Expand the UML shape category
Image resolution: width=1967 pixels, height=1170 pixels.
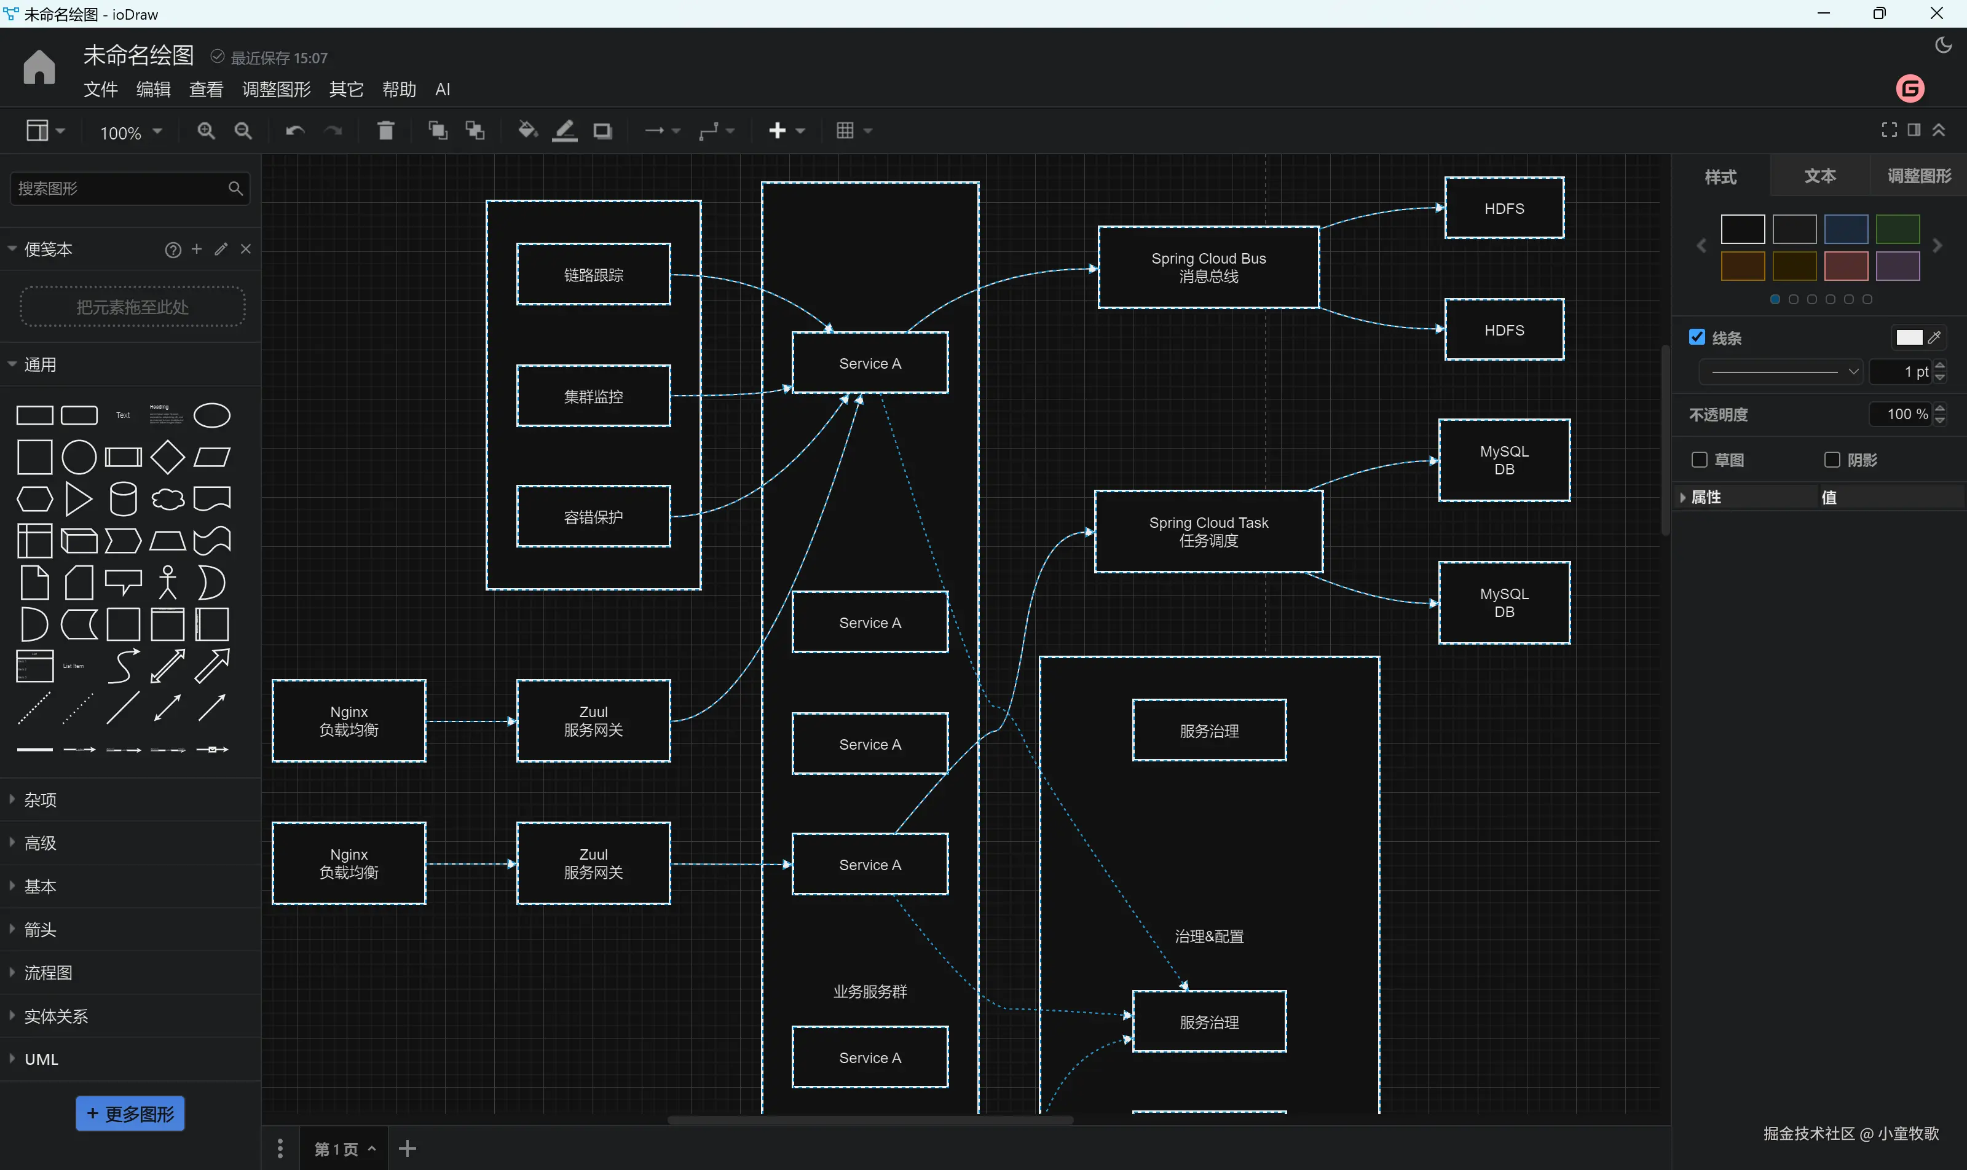(x=41, y=1059)
